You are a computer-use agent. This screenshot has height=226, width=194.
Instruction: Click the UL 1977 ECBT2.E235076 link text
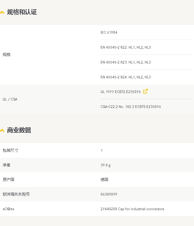click(x=121, y=92)
